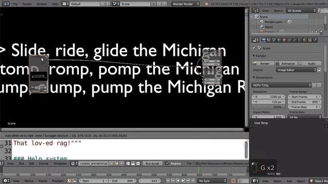Switch to the Object properties tab icon
This screenshot has width=328, height=184.
(x=284, y=40)
